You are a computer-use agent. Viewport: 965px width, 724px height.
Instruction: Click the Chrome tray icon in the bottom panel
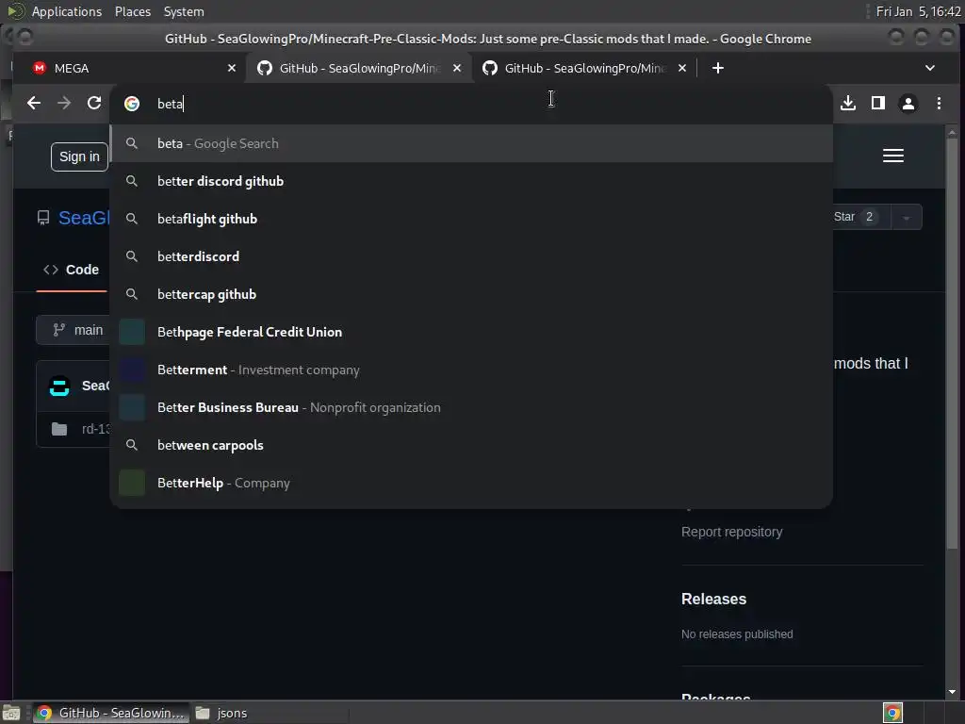893,713
